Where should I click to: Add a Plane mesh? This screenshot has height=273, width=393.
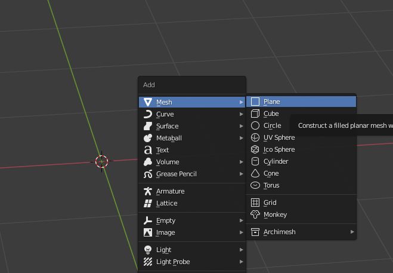tap(301, 102)
